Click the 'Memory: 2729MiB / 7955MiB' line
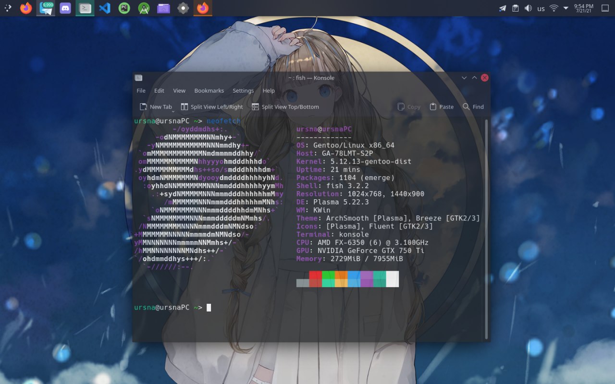The height and width of the screenshot is (384, 615). (350, 259)
